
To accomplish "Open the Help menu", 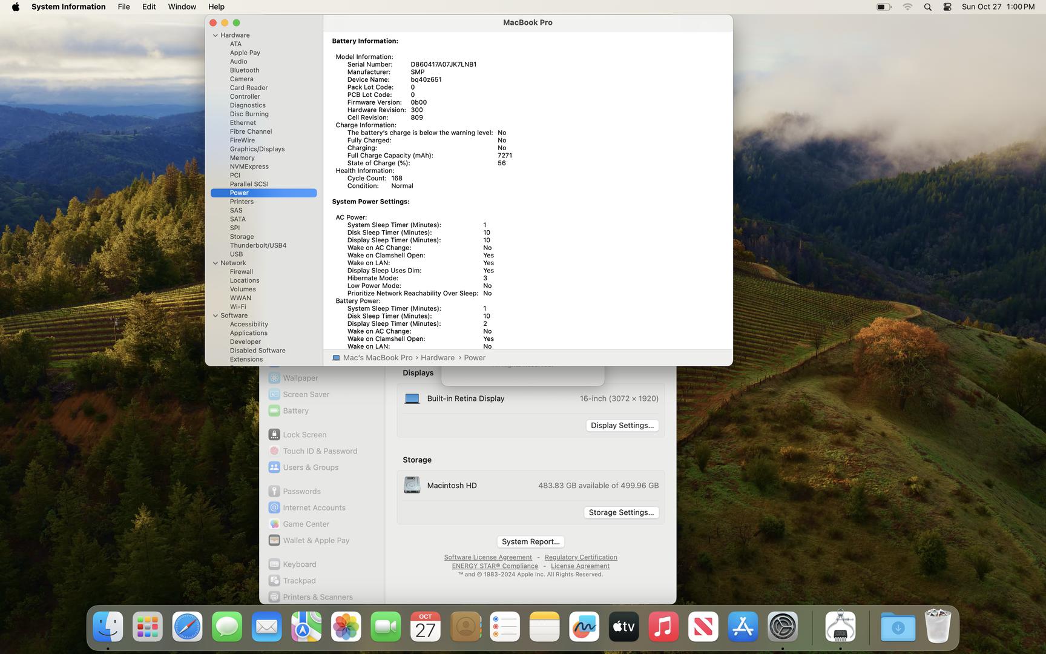I will [216, 7].
